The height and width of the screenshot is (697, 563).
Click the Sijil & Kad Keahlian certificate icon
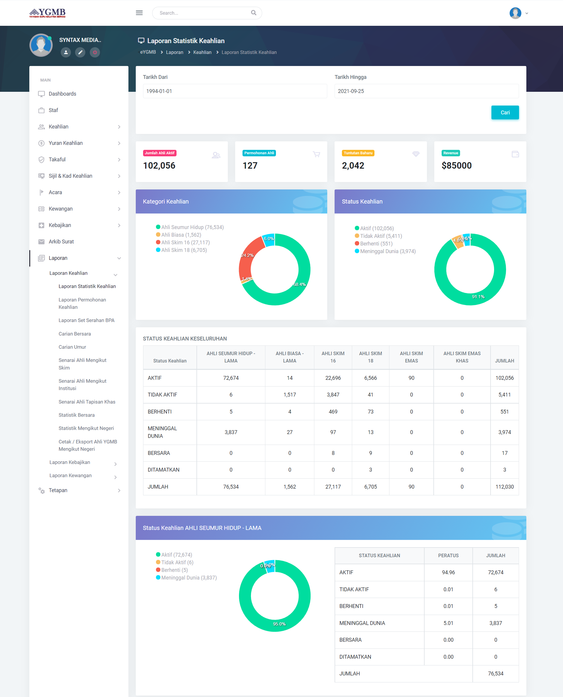[41, 176]
